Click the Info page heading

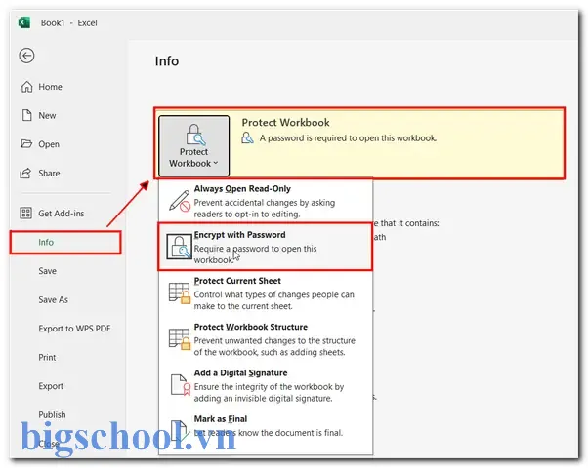tap(167, 61)
